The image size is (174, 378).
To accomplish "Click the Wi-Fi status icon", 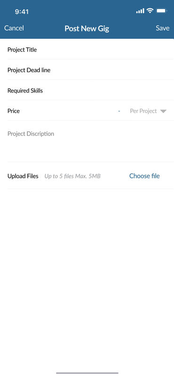I will point(150,10).
